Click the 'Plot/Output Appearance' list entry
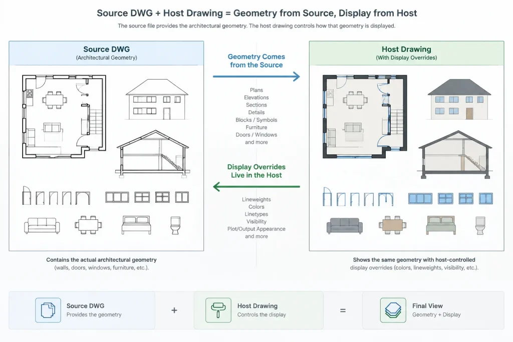This screenshot has height=342, width=513. click(x=256, y=229)
